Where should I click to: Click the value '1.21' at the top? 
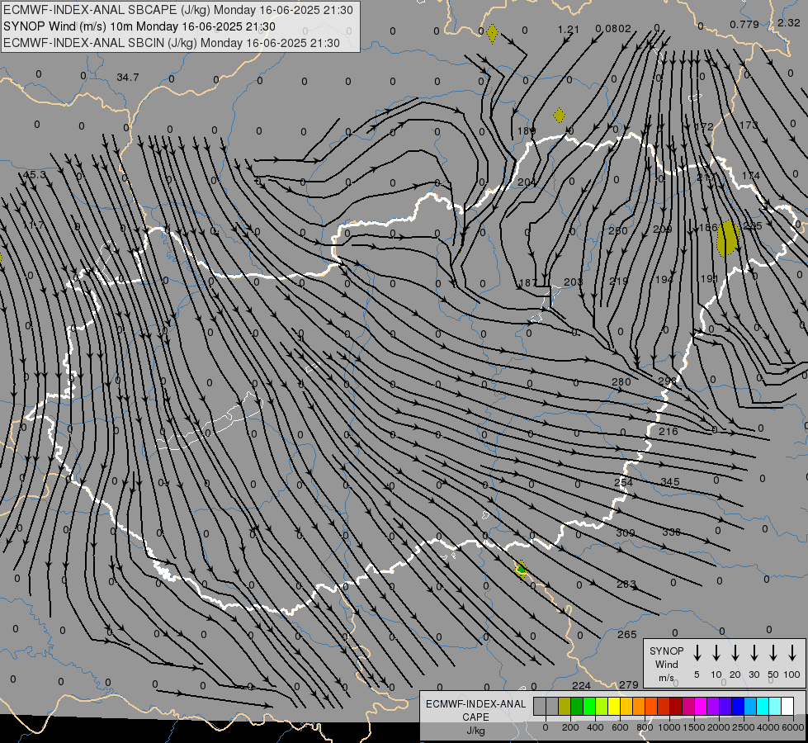(569, 30)
